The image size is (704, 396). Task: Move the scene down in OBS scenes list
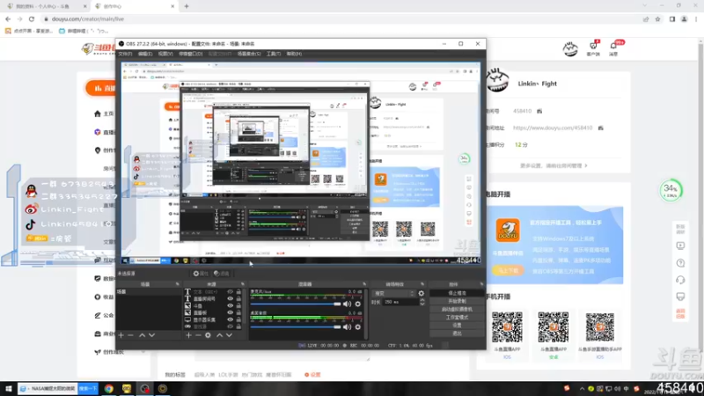pyautogui.click(x=151, y=335)
